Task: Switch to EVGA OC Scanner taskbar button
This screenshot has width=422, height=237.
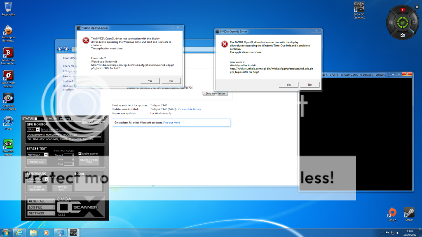Action: pyautogui.click(x=73, y=233)
